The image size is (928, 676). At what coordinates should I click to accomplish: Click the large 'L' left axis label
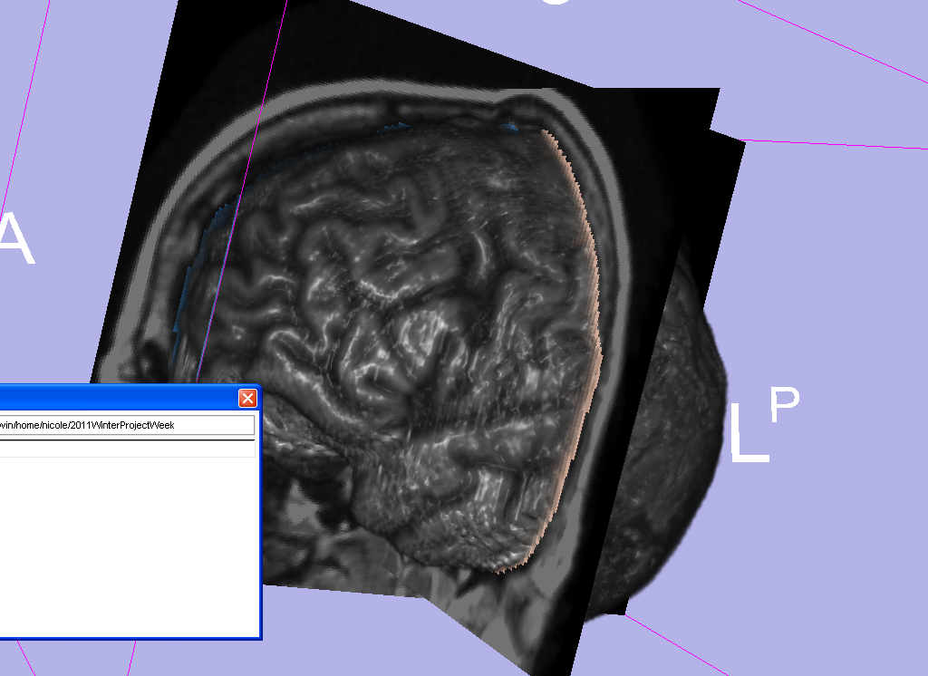749,435
